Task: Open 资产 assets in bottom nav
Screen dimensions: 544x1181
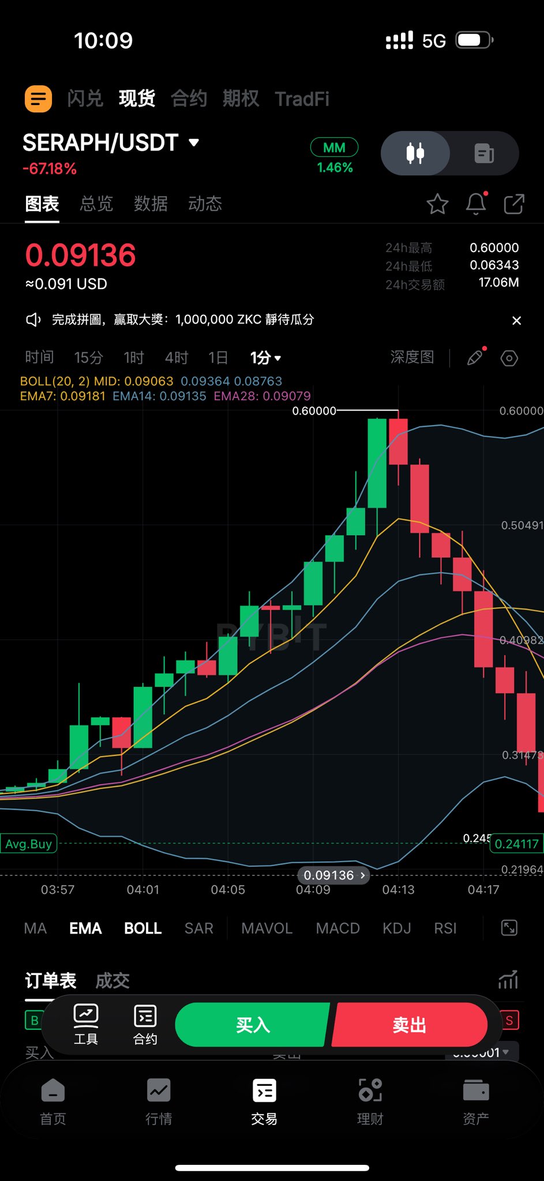Action: pyautogui.click(x=476, y=1101)
